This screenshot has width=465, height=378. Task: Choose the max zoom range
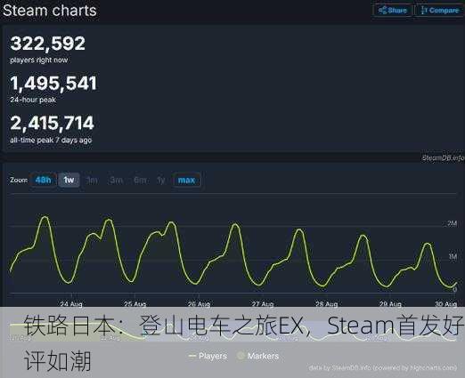tap(186, 180)
